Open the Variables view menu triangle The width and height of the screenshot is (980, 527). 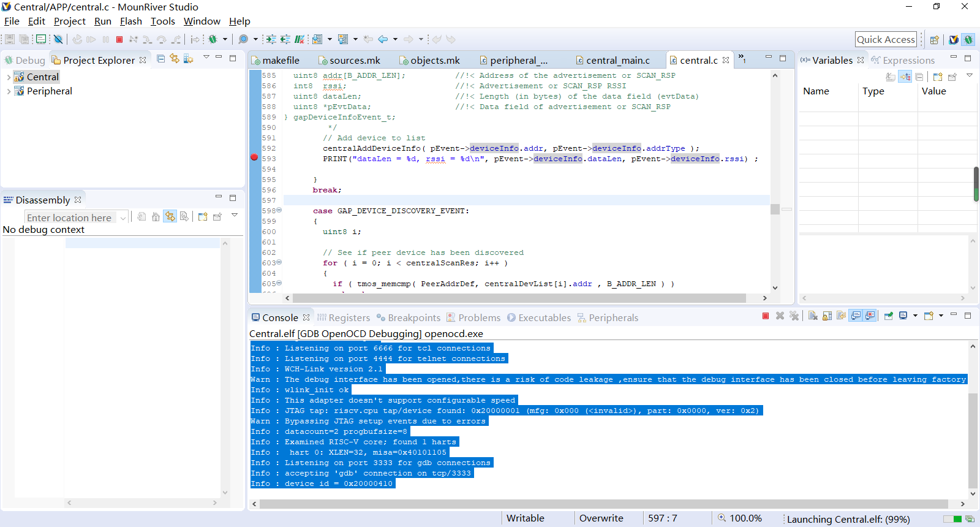970,75
